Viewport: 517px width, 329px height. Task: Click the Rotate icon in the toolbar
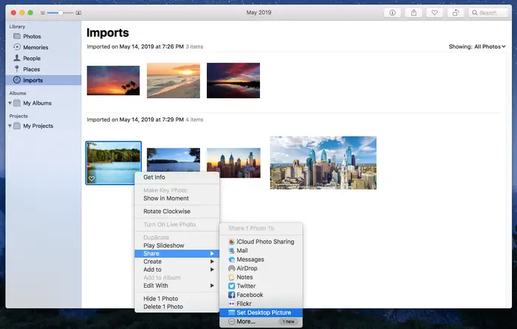pyautogui.click(x=458, y=13)
